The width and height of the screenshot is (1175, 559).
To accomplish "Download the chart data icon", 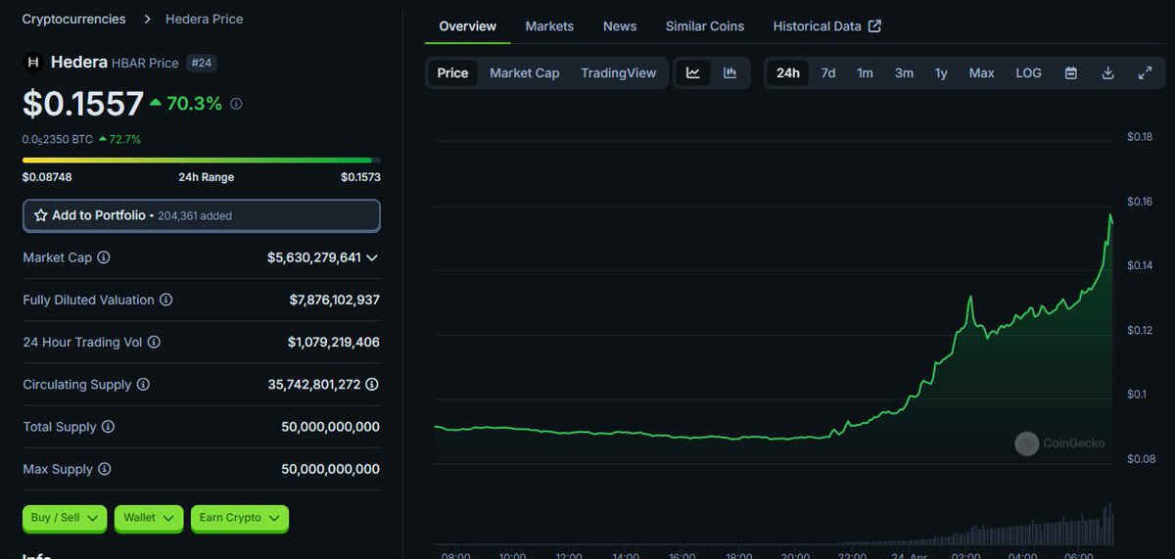I will pyautogui.click(x=1108, y=73).
